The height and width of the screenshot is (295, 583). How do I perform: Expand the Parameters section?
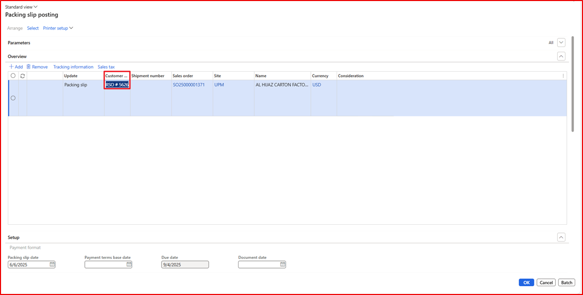tap(561, 43)
